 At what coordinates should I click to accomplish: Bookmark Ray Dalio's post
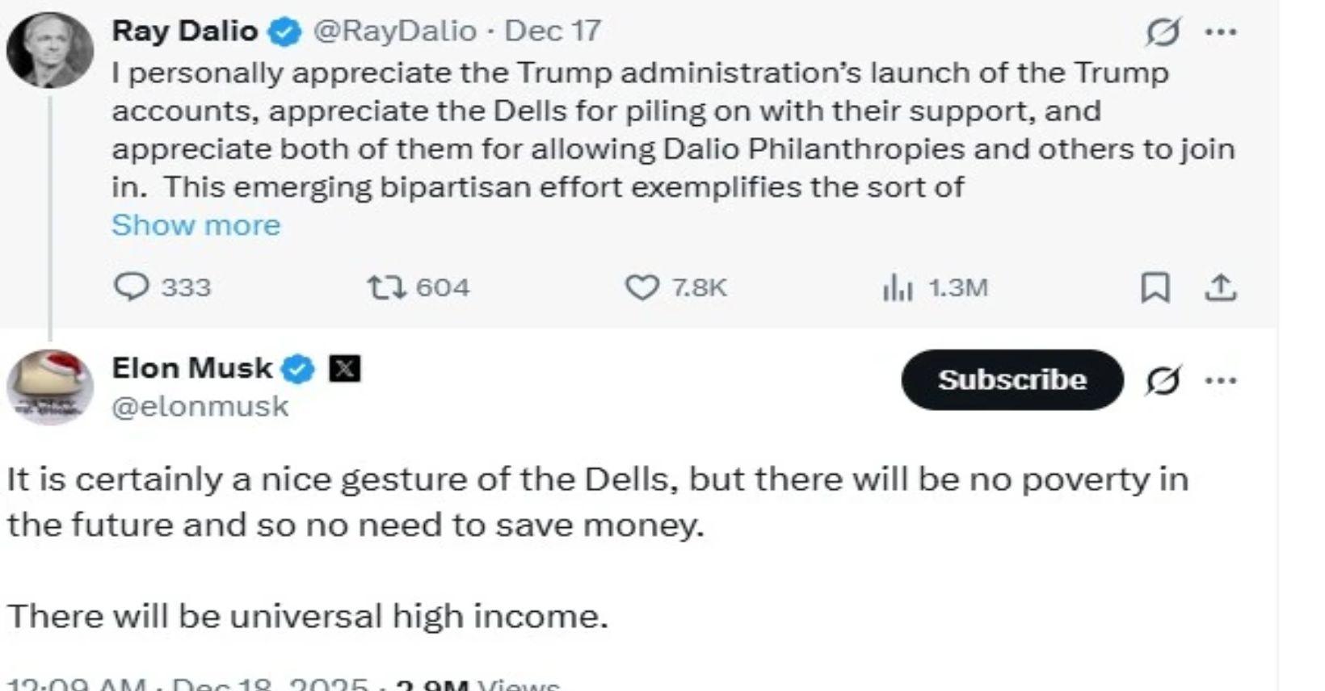[1155, 287]
